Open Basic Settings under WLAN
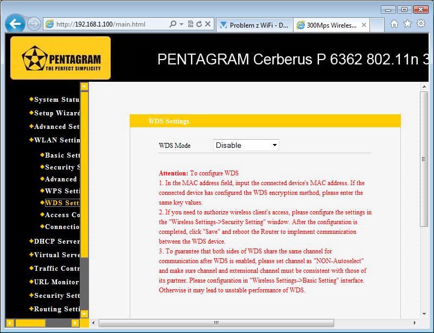Screen dimensions: 434x333 click(x=60, y=155)
